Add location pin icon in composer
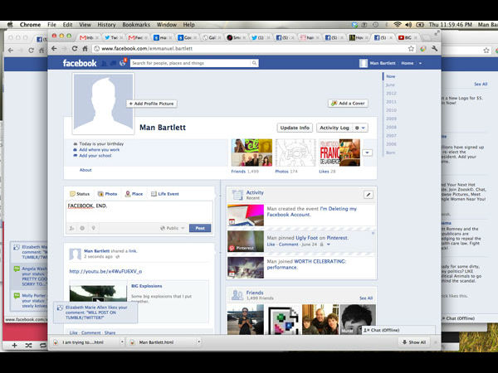The width and height of the screenshot is (498, 373). 93,228
